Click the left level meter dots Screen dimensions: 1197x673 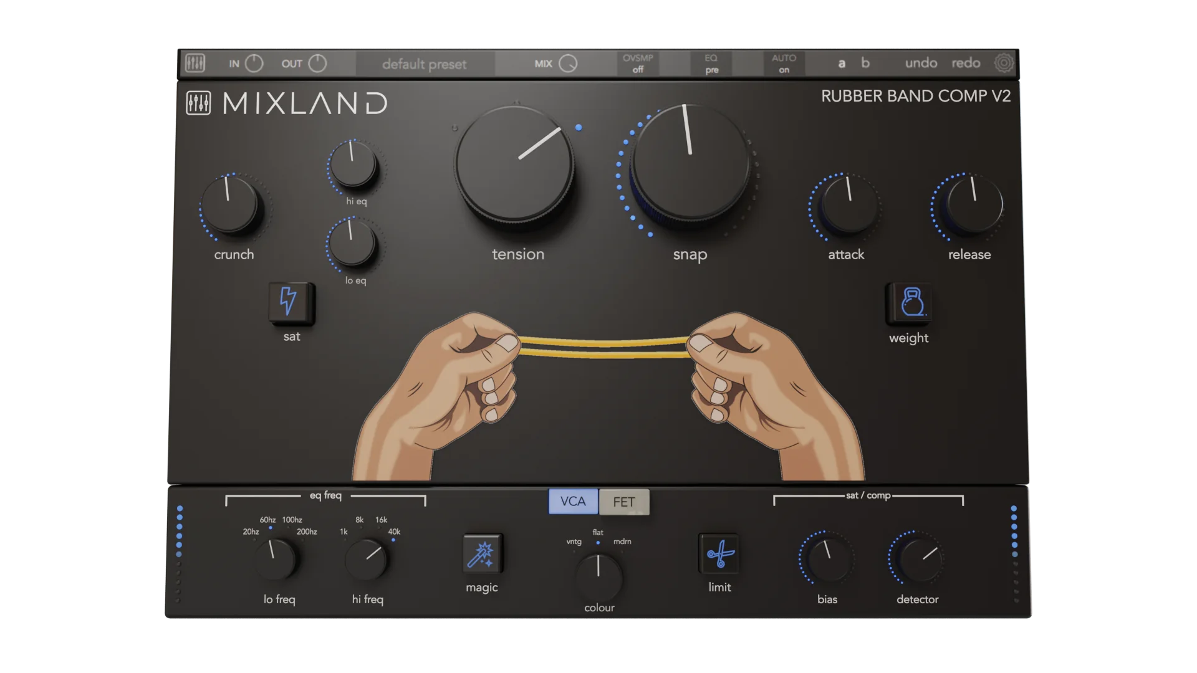tap(179, 554)
